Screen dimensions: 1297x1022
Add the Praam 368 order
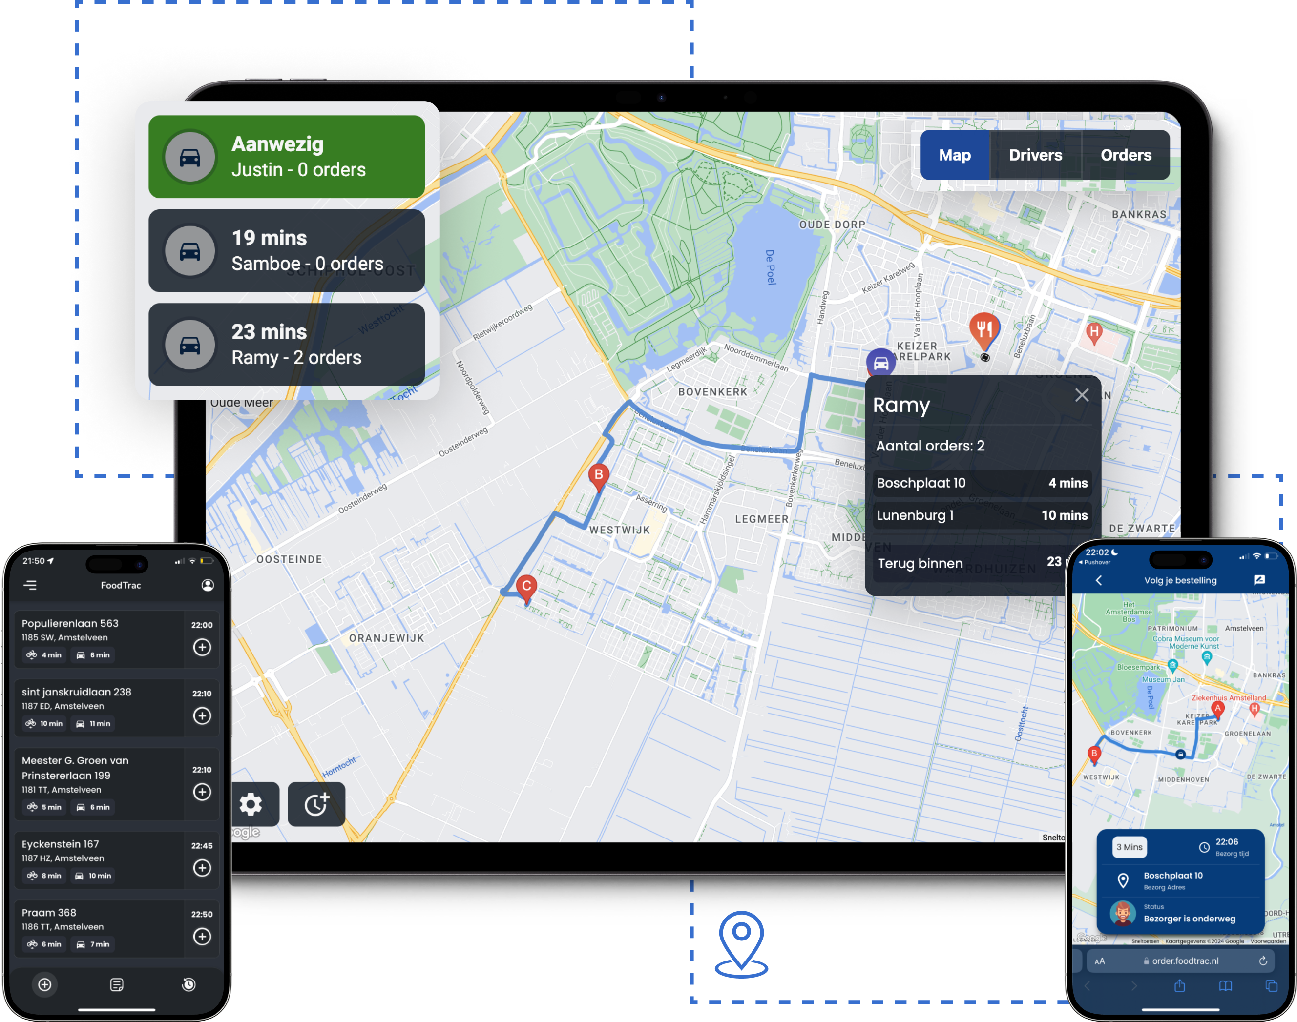pyautogui.click(x=202, y=937)
